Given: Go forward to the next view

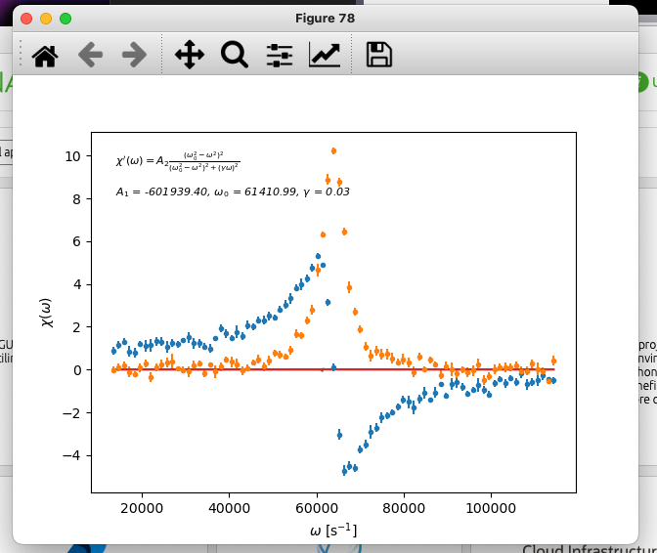Looking at the screenshot, I should pyautogui.click(x=135, y=55).
